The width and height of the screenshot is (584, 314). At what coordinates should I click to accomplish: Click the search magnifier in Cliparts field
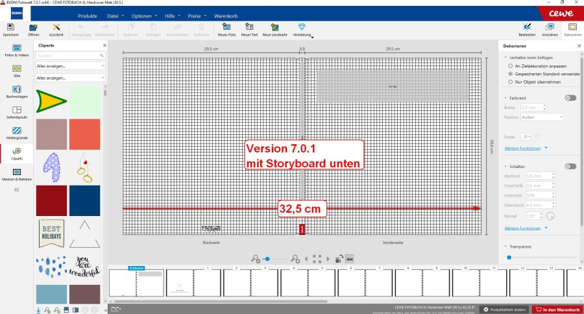point(101,56)
